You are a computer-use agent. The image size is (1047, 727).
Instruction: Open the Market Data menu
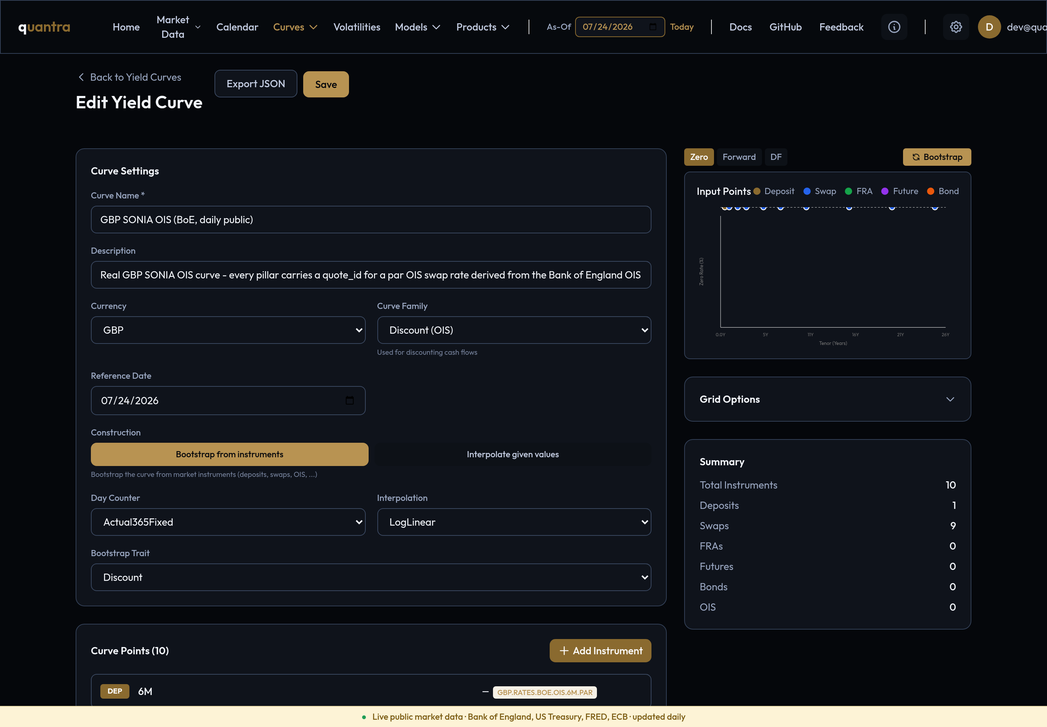pyautogui.click(x=178, y=27)
